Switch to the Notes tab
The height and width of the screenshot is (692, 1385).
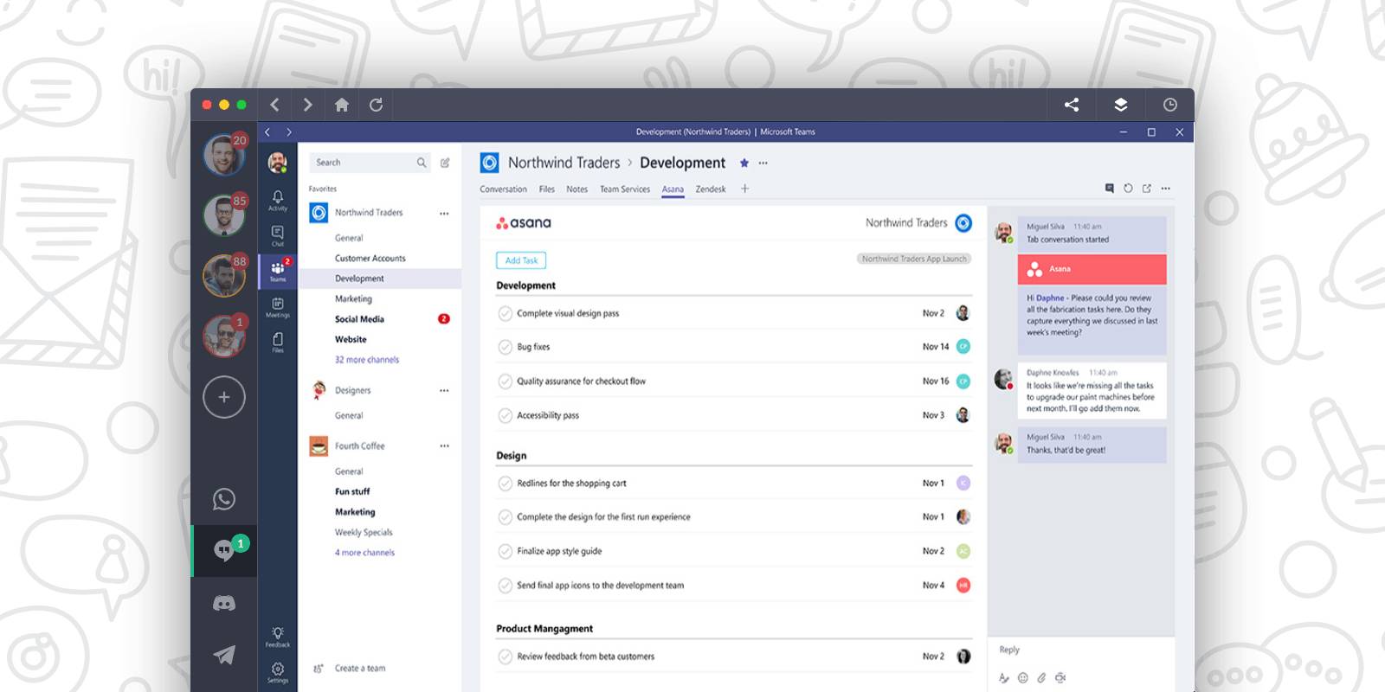click(577, 189)
